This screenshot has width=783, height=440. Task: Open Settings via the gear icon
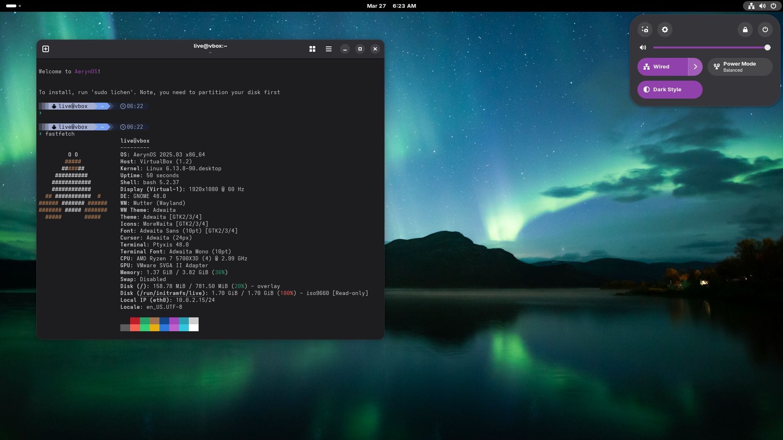click(x=665, y=29)
